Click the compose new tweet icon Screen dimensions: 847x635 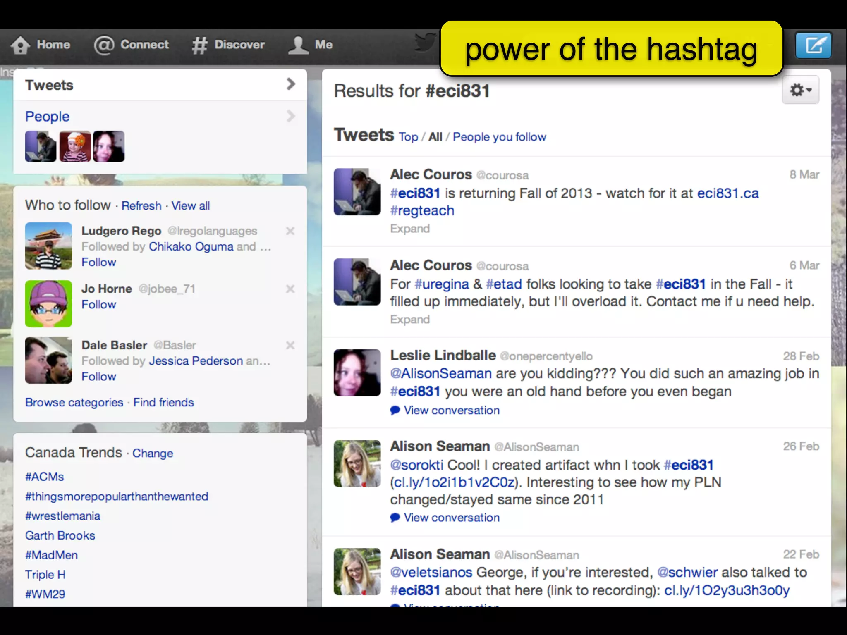(x=814, y=45)
